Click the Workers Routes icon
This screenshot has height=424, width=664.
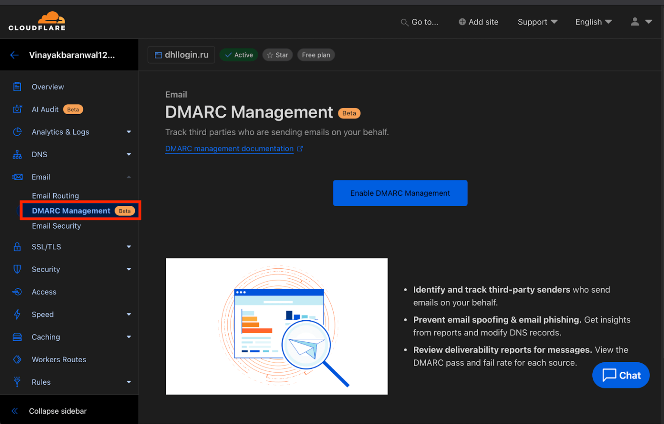click(17, 359)
